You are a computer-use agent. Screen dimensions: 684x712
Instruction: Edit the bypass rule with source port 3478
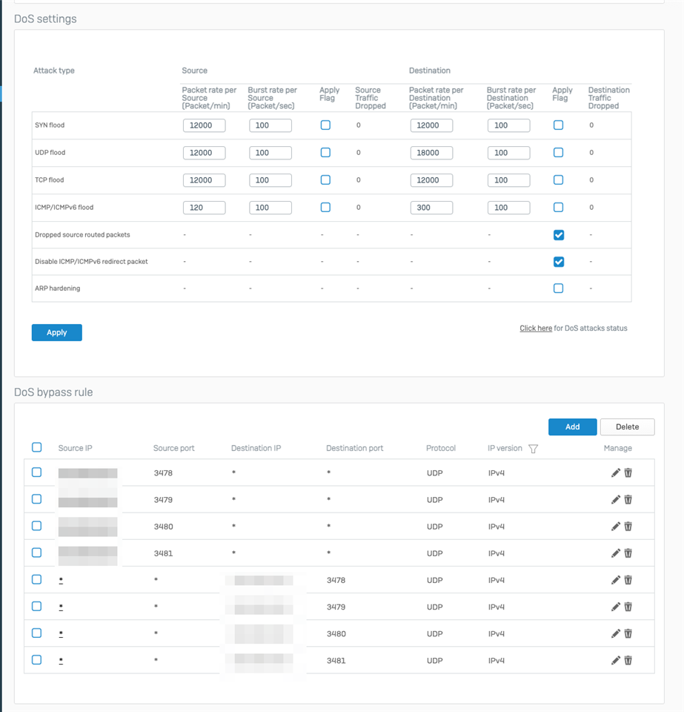point(615,472)
